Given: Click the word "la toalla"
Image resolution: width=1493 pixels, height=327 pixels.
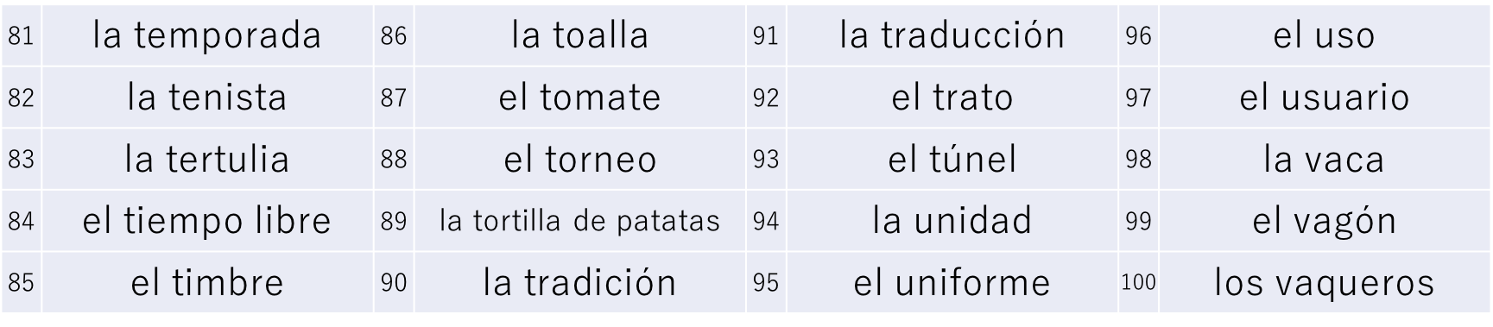Looking at the screenshot, I should (x=579, y=35).
